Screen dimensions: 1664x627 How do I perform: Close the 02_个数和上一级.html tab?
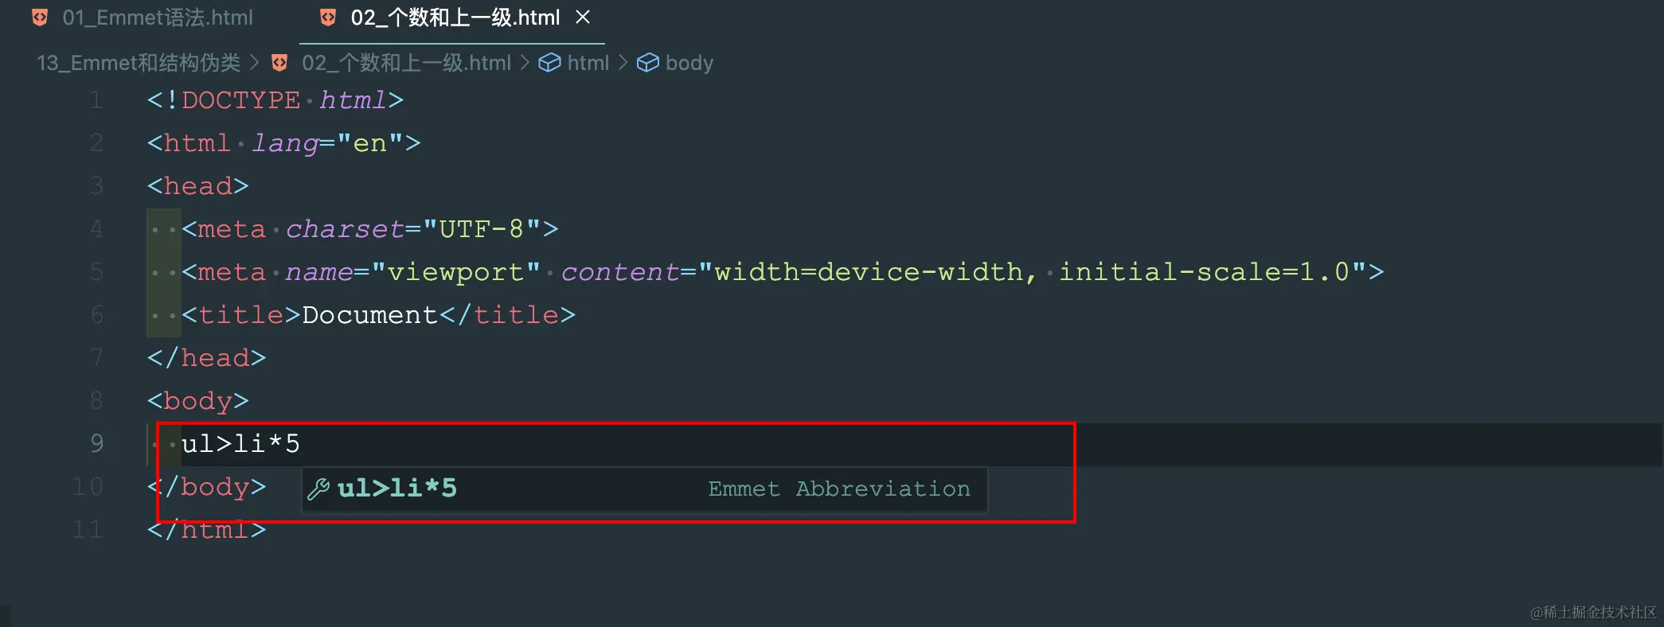[x=583, y=17]
